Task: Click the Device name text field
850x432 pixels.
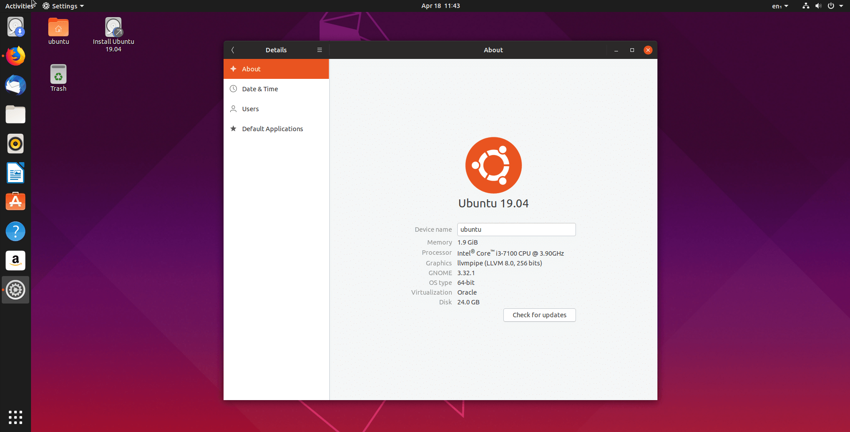Action: coord(516,230)
